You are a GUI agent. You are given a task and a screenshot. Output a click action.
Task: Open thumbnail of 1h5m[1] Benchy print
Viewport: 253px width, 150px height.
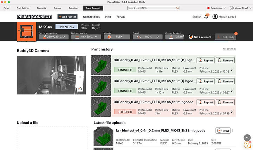tap(101, 86)
